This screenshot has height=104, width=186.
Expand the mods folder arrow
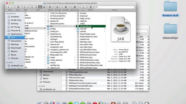75,57
